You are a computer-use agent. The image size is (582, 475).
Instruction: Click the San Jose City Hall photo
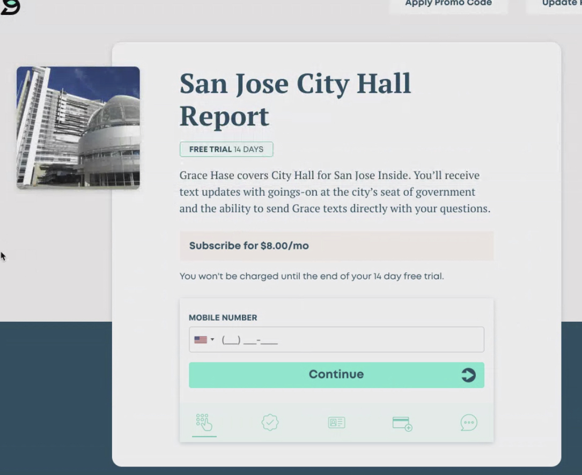[x=78, y=128]
